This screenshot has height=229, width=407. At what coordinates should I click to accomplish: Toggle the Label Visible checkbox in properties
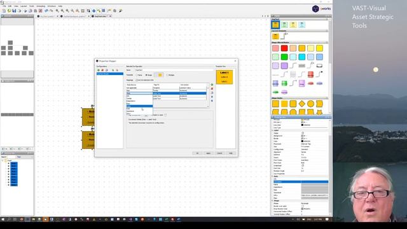(303, 133)
